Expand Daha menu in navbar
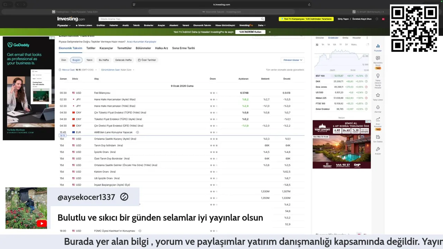Screen dimensions: 443x249 pyautogui.click(x=262, y=25)
